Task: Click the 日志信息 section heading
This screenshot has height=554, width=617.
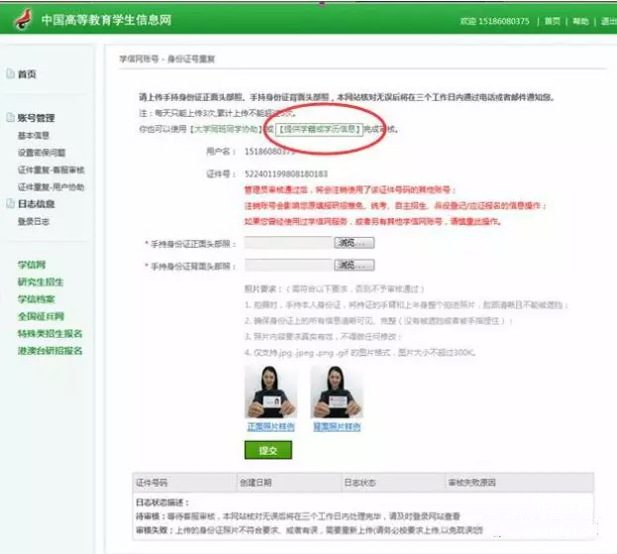Action: point(36,204)
